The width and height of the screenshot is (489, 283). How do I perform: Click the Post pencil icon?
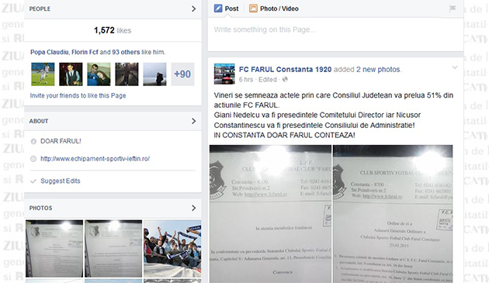coord(218,9)
